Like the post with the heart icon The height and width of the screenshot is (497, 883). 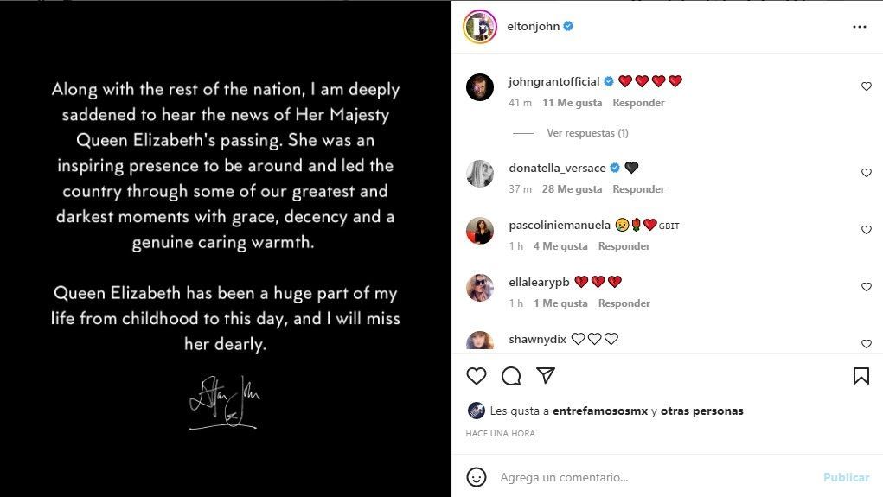point(477,376)
